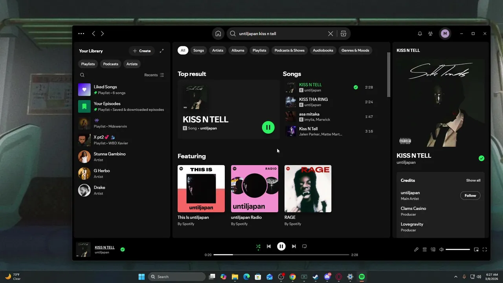503x283 pixels.
Task: Navigate back with the left arrow
Action: click(94, 34)
